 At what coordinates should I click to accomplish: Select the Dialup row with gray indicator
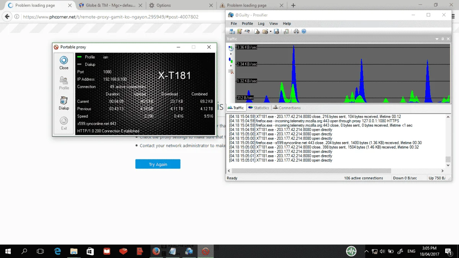[86, 64]
